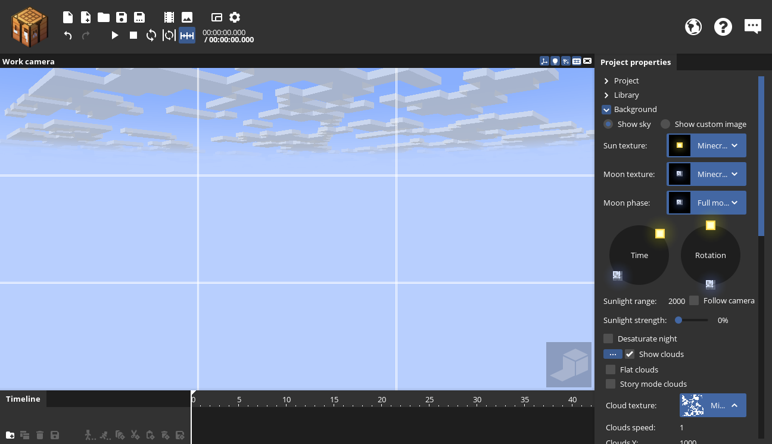This screenshot has width=772, height=444.
Task: Open the Moon texture dropdown
Action: click(706, 174)
